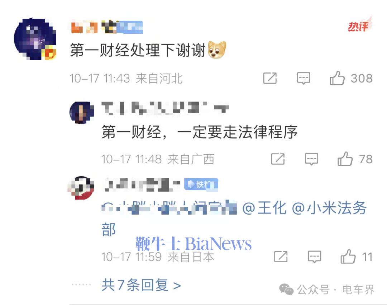Open the third replier's avatar
The height and width of the screenshot is (305, 387).
(x=81, y=188)
